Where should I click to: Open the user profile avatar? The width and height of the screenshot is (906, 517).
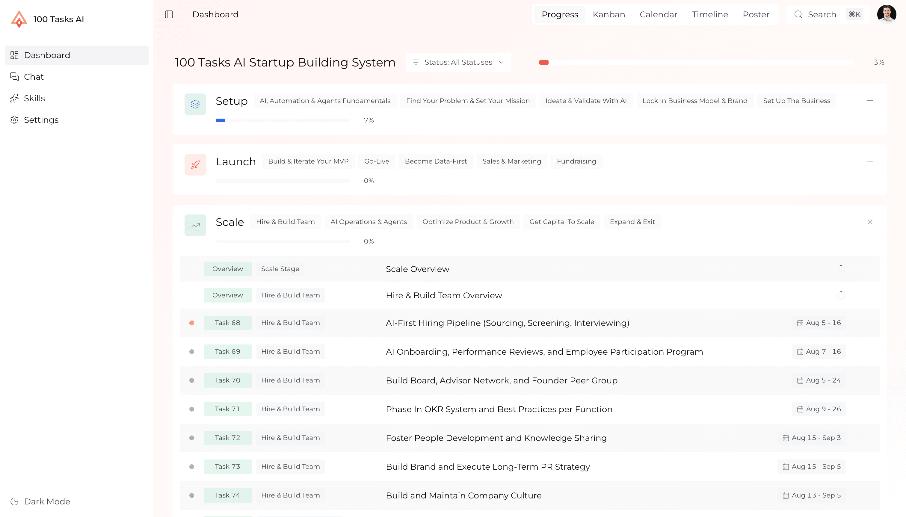(x=887, y=15)
